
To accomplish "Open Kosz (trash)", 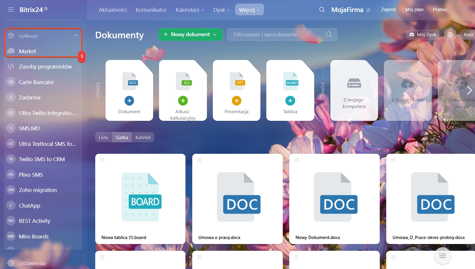I will coord(469,34).
